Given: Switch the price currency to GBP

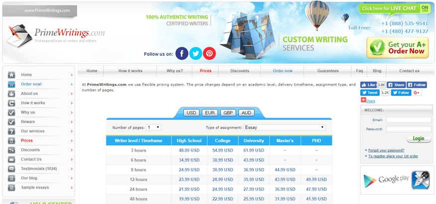Looking at the screenshot, I should (x=228, y=113).
